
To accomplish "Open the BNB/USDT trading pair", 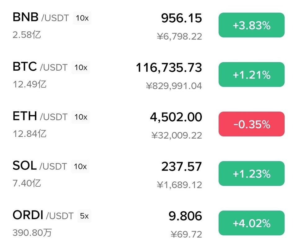I will click(41, 17).
